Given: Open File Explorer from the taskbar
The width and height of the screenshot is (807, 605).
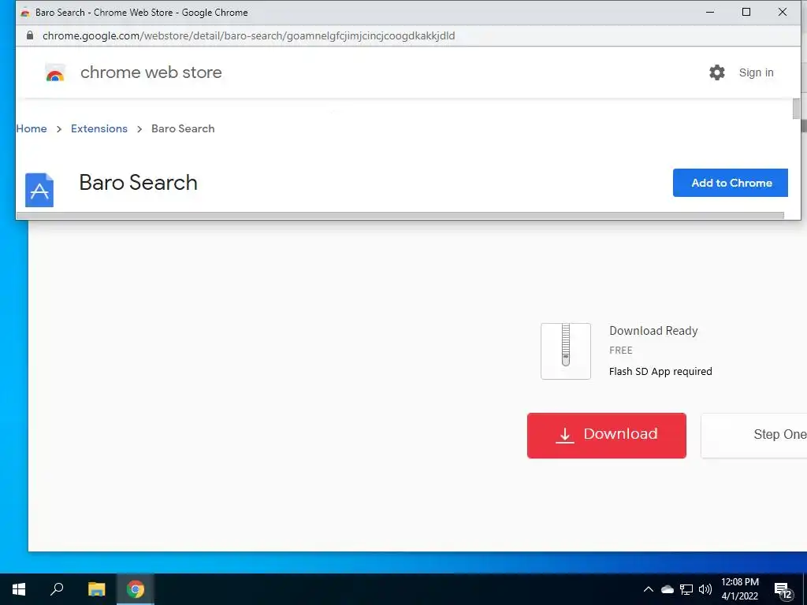Looking at the screenshot, I should point(96,589).
